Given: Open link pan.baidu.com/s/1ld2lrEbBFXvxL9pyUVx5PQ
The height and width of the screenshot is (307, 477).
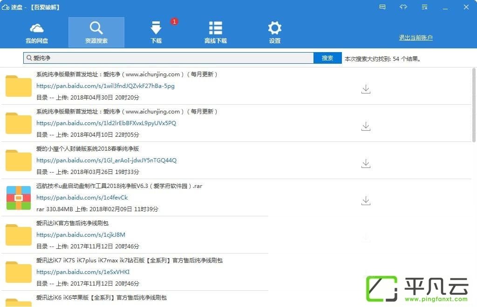Looking at the screenshot, I should (106, 123).
